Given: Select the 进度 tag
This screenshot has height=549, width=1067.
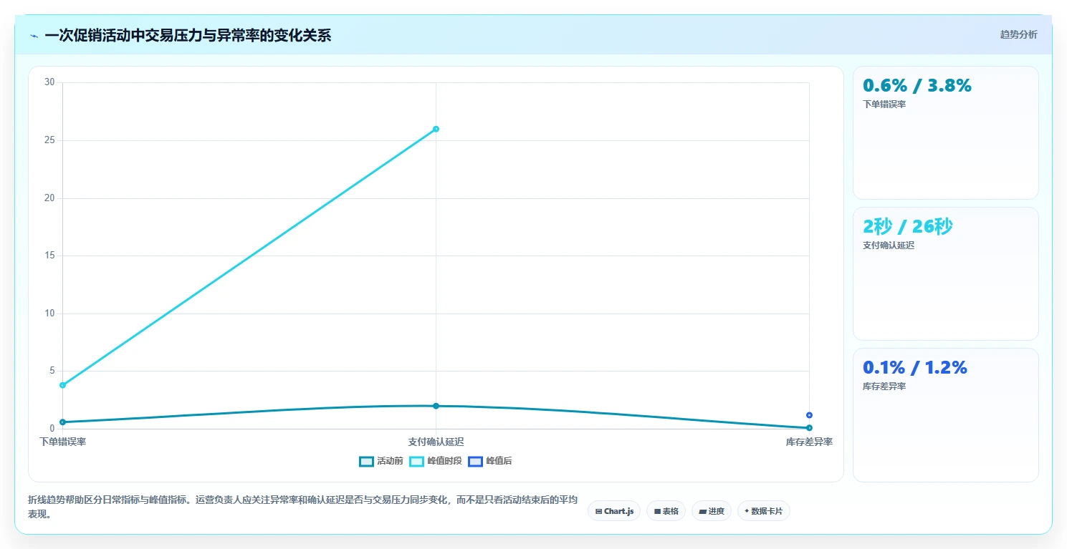Looking at the screenshot, I should pos(712,511).
